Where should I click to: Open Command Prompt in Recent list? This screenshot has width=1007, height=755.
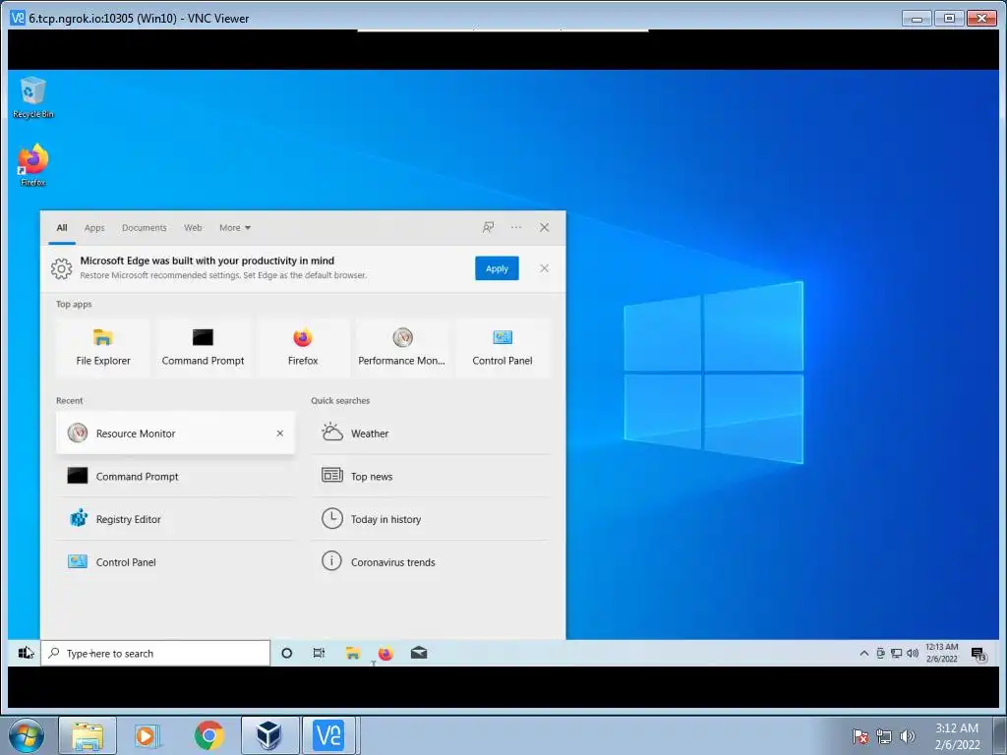pyautogui.click(x=175, y=477)
